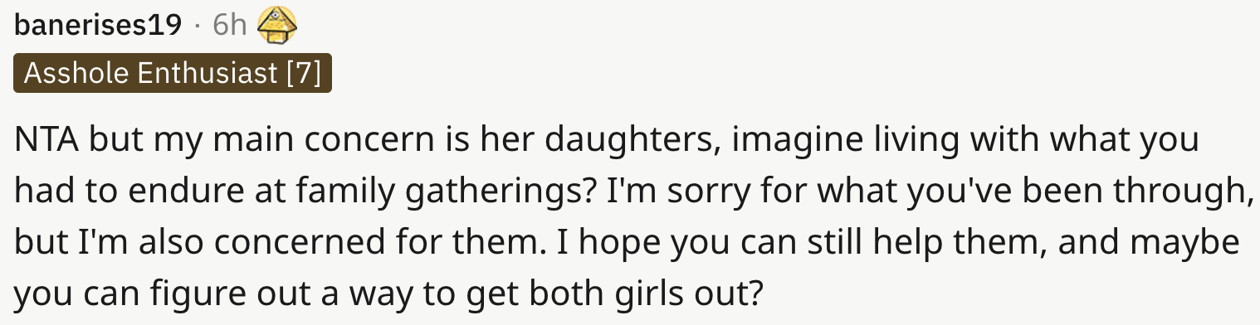Click the word through ending second line

(x=1189, y=193)
